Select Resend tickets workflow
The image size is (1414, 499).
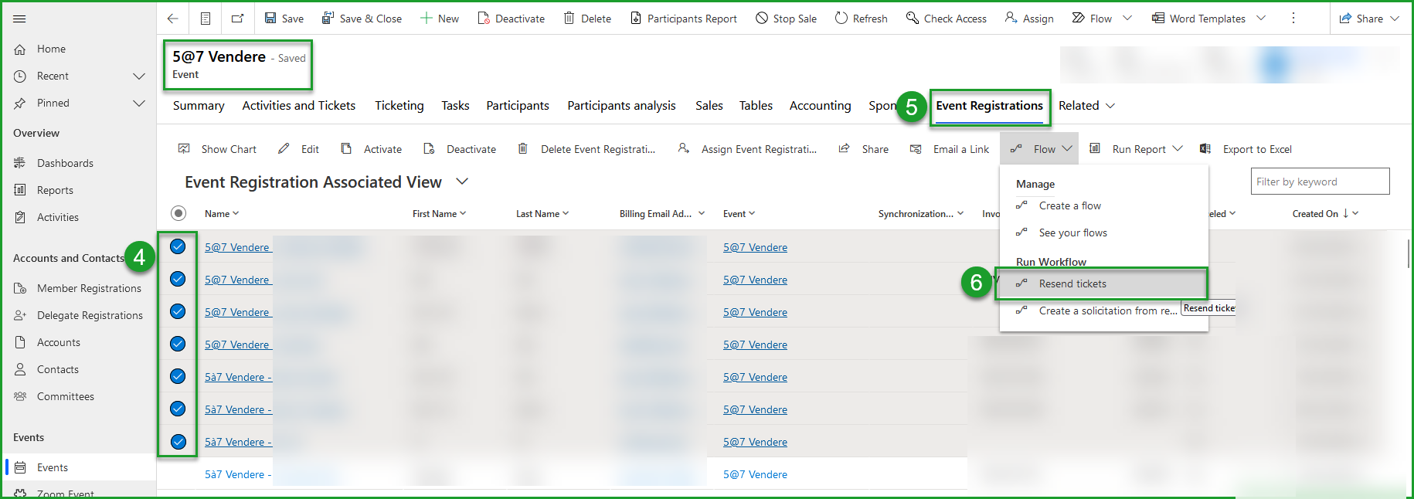(x=1072, y=283)
